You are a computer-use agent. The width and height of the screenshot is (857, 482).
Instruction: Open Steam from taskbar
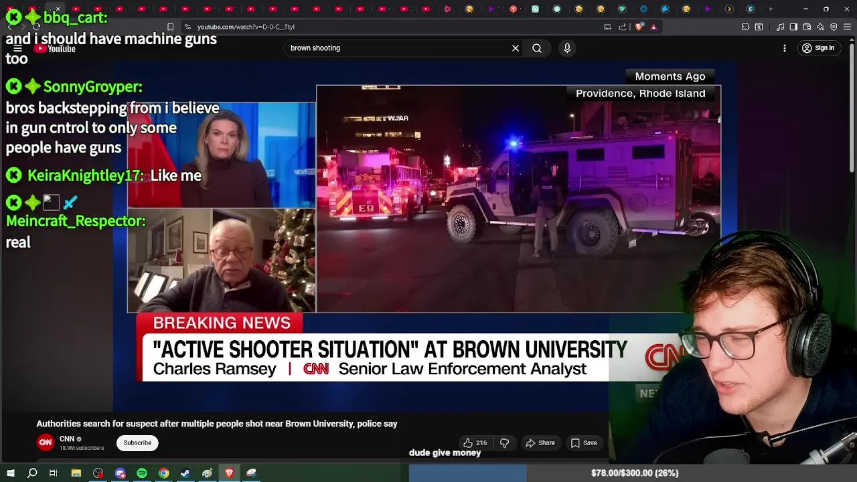(185, 473)
